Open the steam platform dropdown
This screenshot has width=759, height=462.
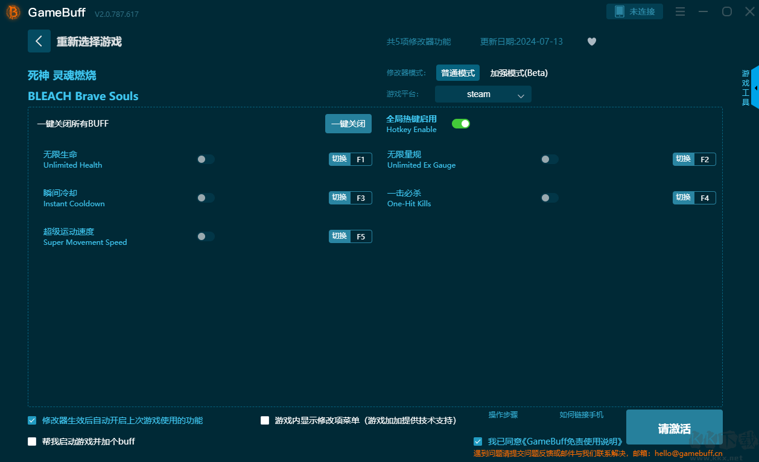click(483, 94)
